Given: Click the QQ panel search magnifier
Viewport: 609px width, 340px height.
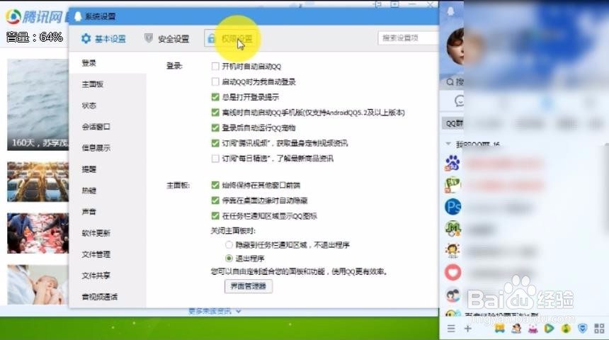Looking at the screenshot, I should click(450, 82).
